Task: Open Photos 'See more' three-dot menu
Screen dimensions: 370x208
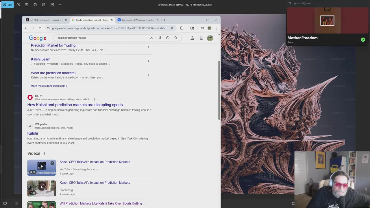Action: click(x=60, y=5)
